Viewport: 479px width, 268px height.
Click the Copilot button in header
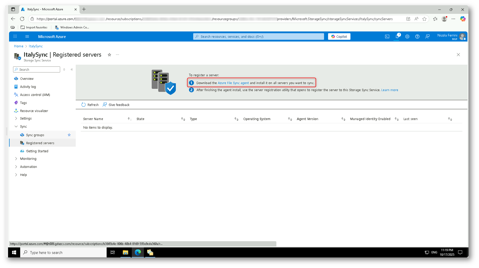(x=339, y=37)
